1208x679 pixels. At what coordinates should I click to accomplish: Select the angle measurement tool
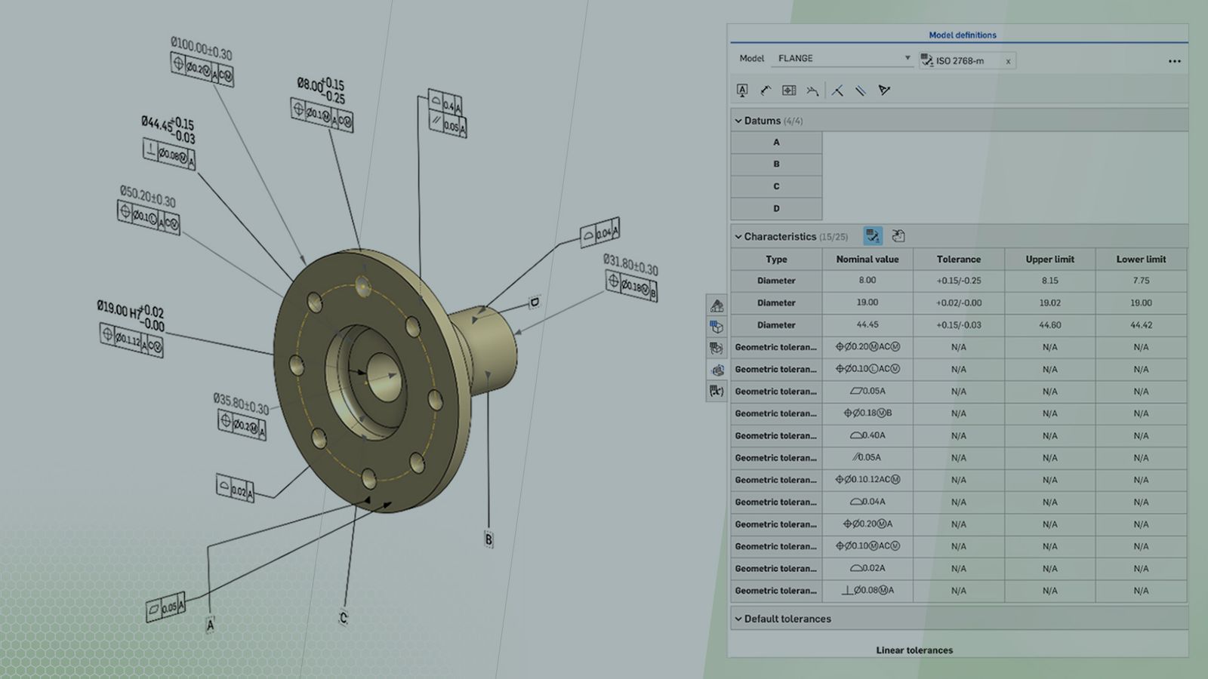[839, 91]
